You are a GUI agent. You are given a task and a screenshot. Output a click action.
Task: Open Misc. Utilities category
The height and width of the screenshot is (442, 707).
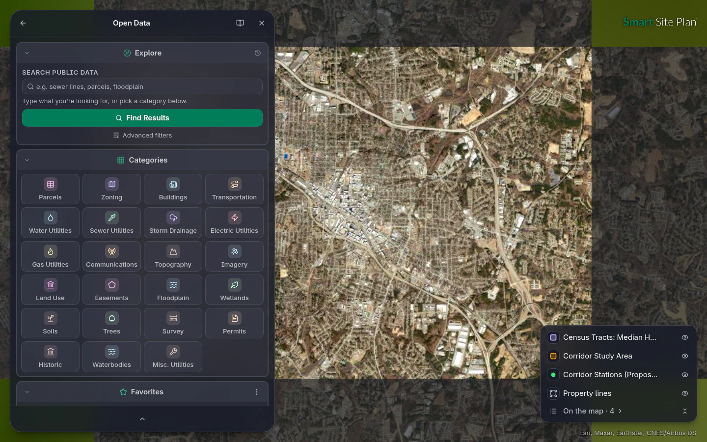(173, 357)
